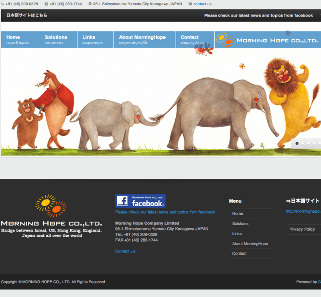Click the 'Bridge between Israel, US, Hong Kong' tagline

[x=52, y=233]
